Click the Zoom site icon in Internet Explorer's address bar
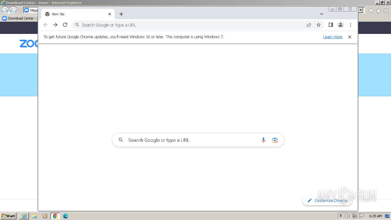This screenshot has height=220, width=391. (27, 10)
